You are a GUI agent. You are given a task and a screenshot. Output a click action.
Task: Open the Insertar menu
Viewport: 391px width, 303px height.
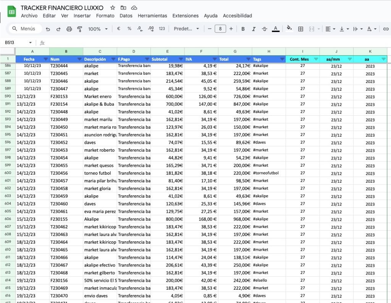pos(82,16)
